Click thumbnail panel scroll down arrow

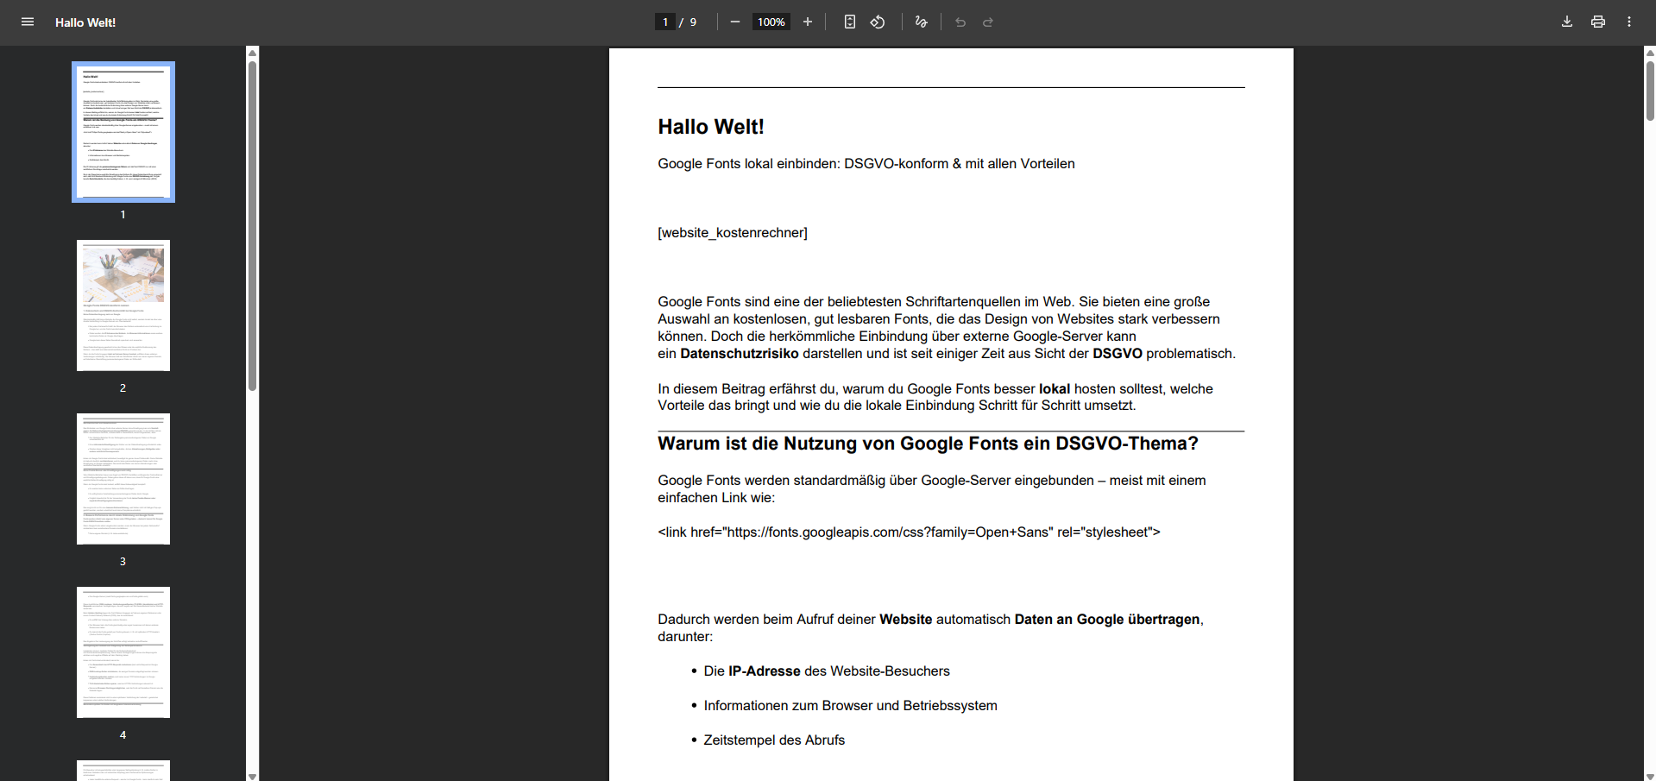click(x=252, y=776)
